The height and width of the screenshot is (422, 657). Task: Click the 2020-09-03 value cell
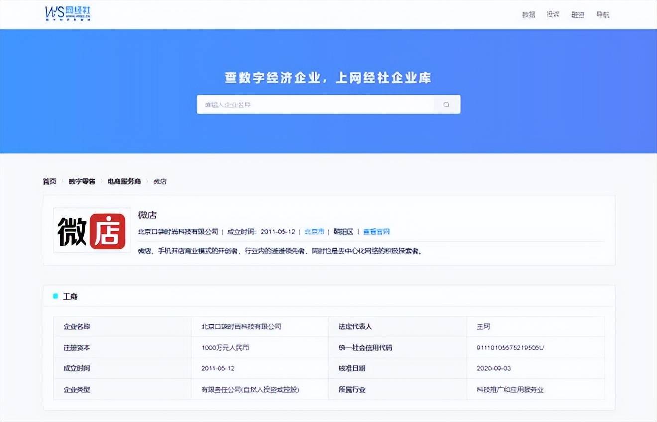pos(536,369)
